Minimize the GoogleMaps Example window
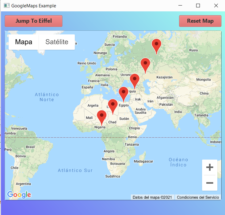 click(180, 6)
